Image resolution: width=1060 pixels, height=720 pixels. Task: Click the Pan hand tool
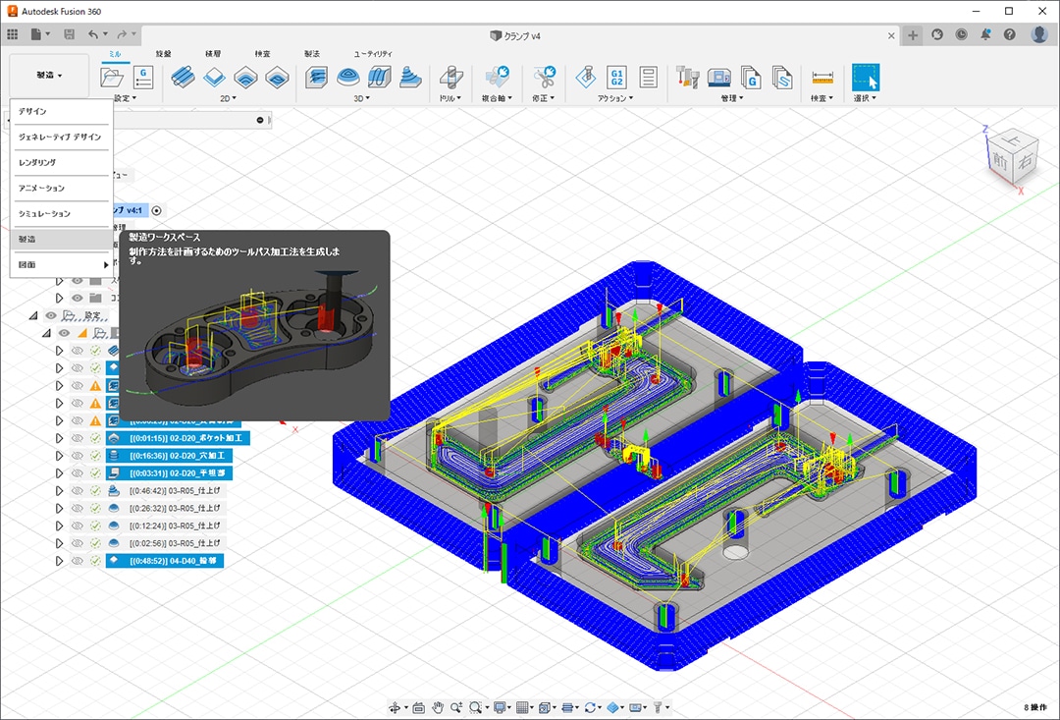click(439, 707)
